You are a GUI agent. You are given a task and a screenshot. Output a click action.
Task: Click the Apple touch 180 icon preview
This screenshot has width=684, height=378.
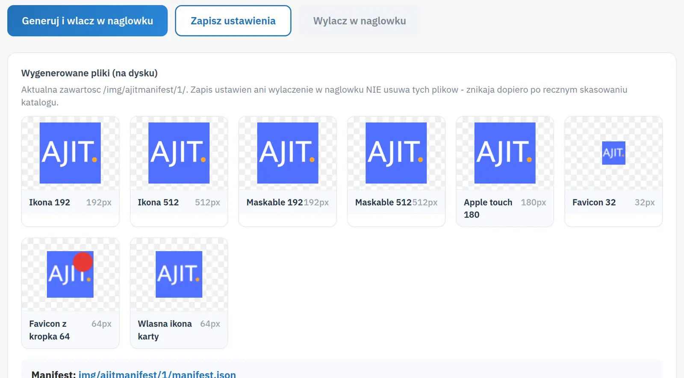tap(505, 153)
